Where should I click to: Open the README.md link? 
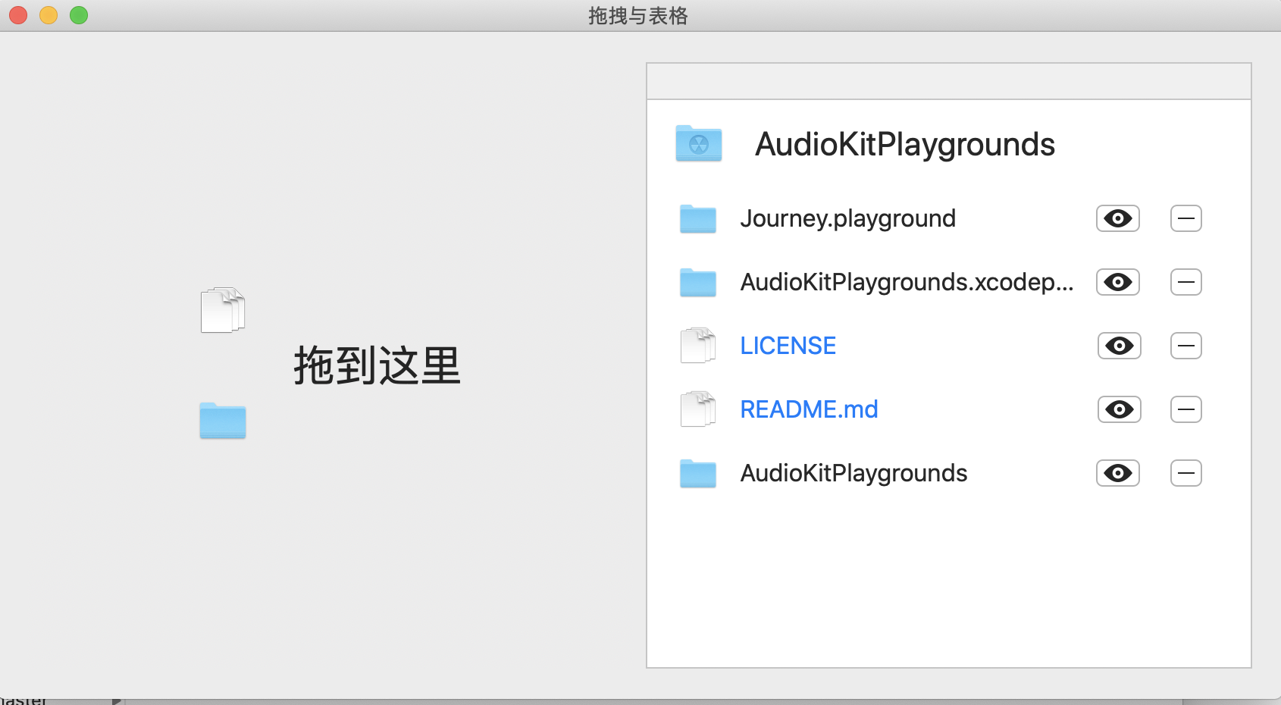[810, 409]
